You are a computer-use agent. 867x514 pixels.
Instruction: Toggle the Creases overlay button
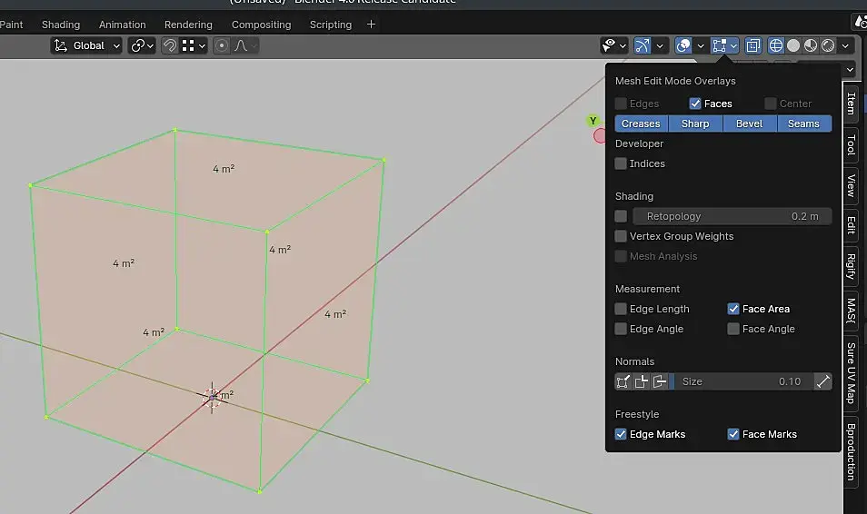tap(641, 124)
